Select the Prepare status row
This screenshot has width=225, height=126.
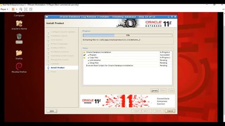[x=127, y=55]
